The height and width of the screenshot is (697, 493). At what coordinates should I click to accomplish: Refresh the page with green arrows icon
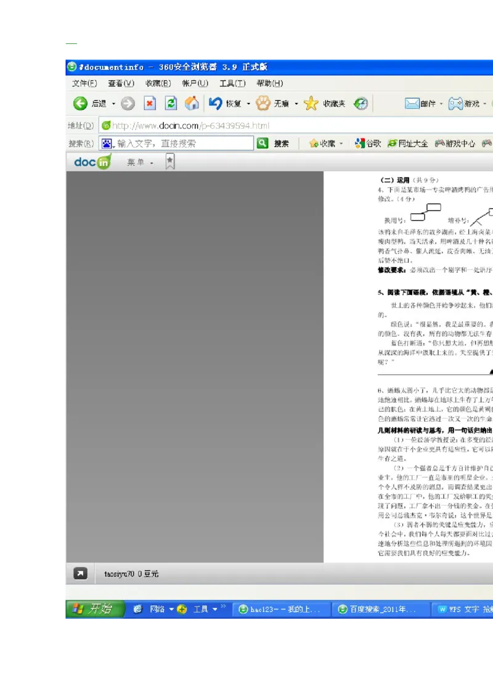[171, 103]
